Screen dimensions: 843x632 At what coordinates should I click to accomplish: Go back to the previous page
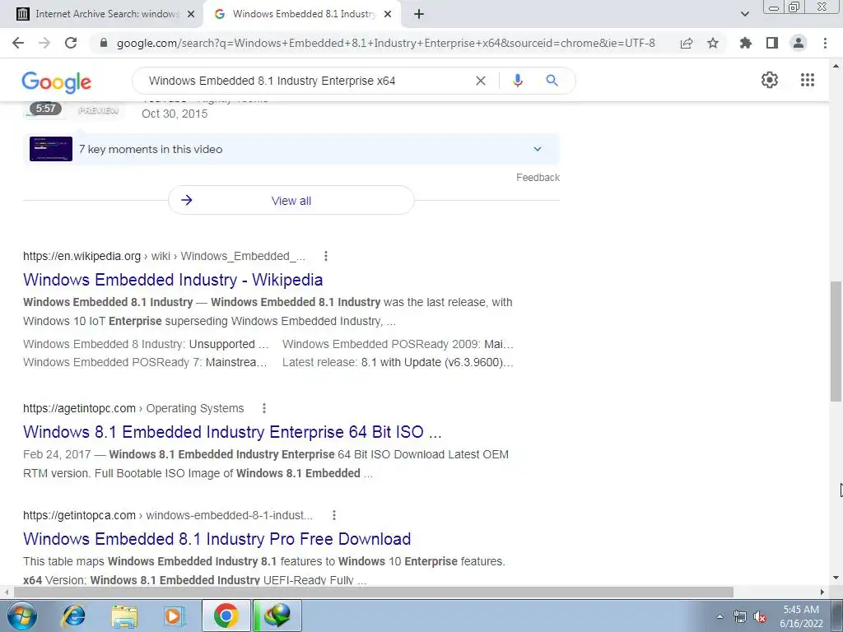(x=18, y=43)
